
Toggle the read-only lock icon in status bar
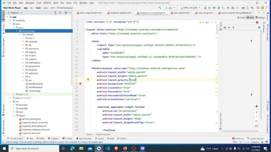click(262, 142)
